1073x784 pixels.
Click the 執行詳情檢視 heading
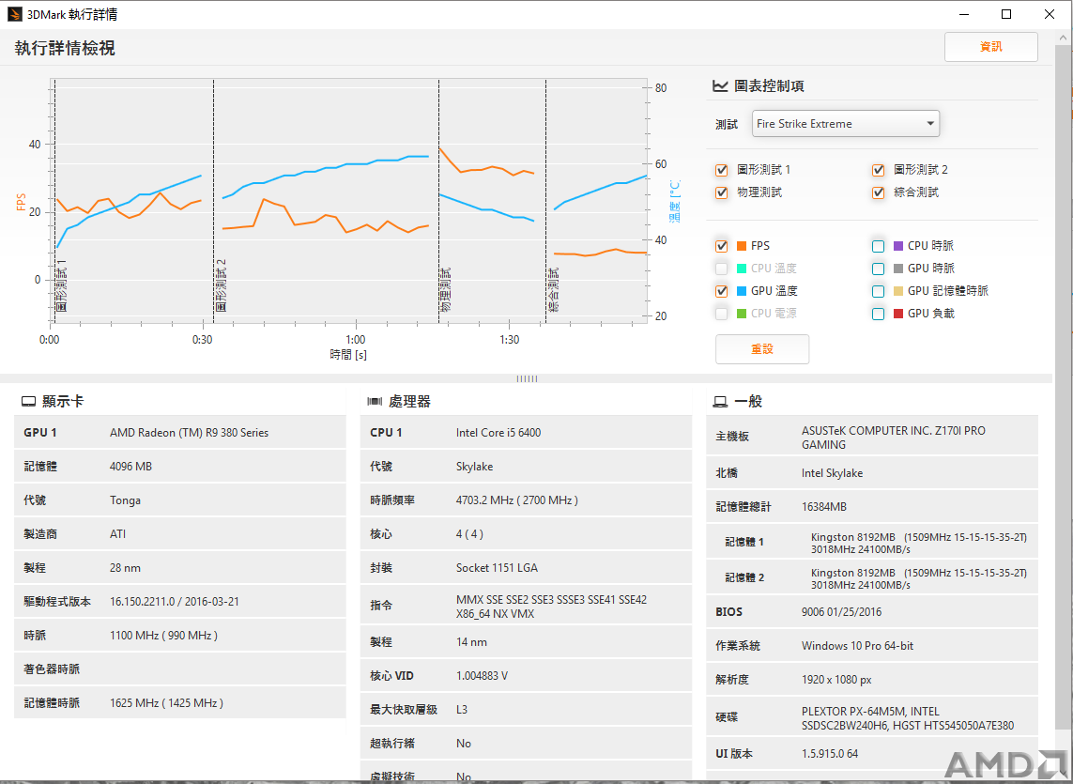click(65, 48)
